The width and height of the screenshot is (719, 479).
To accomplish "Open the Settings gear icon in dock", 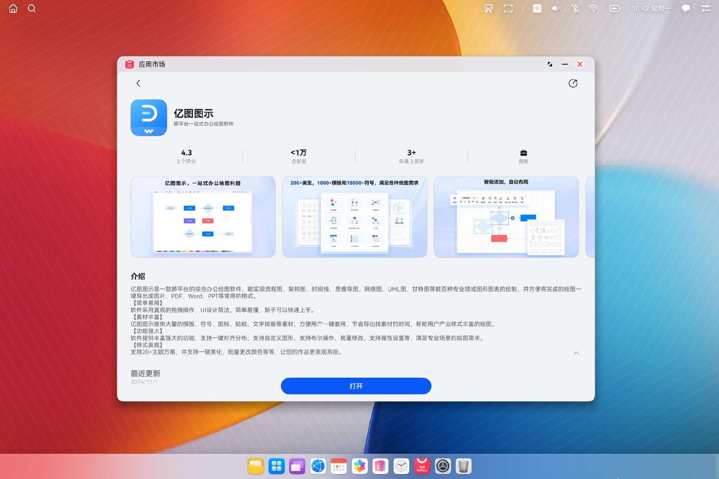I will (x=443, y=466).
